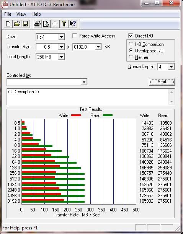
Task: Click the 'For Help, press F1' status text
Action: pos(20,228)
